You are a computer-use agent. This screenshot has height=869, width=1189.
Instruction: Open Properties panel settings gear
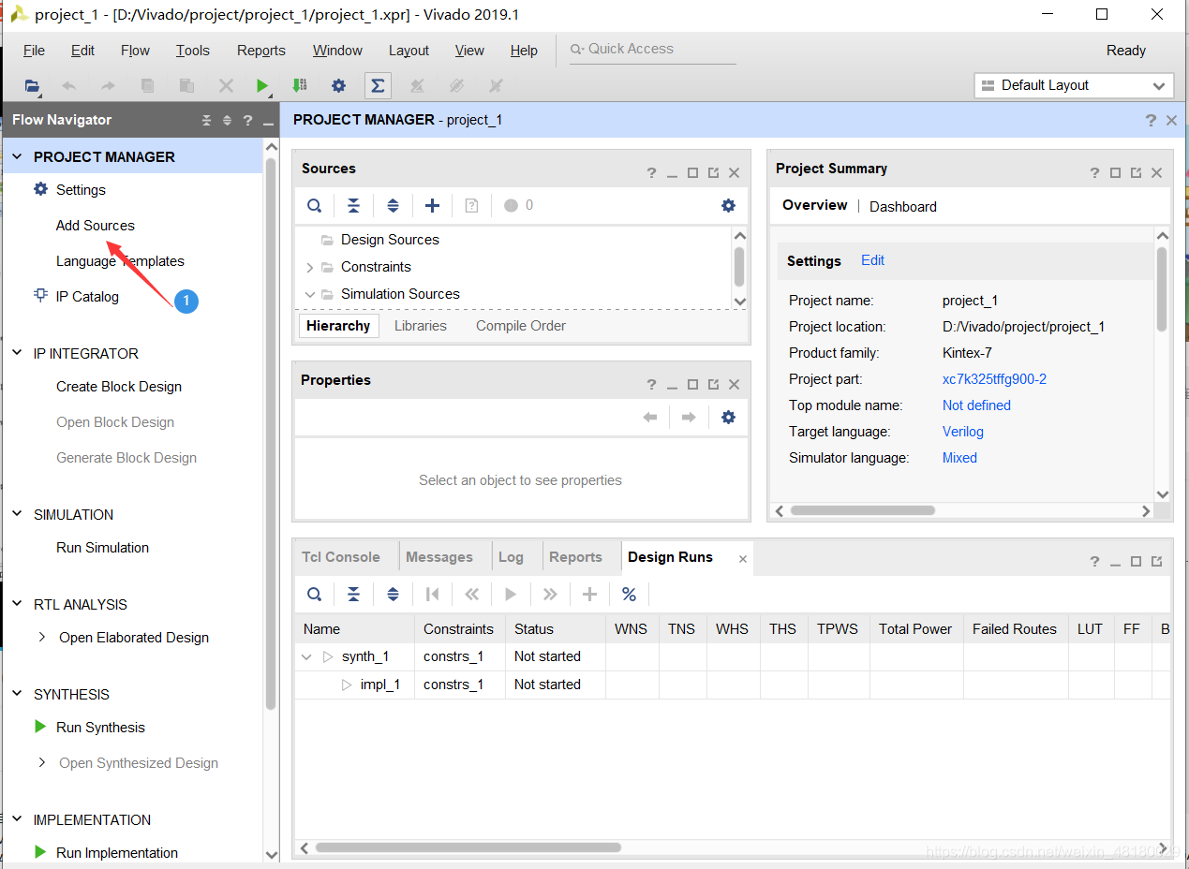coord(728,418)
